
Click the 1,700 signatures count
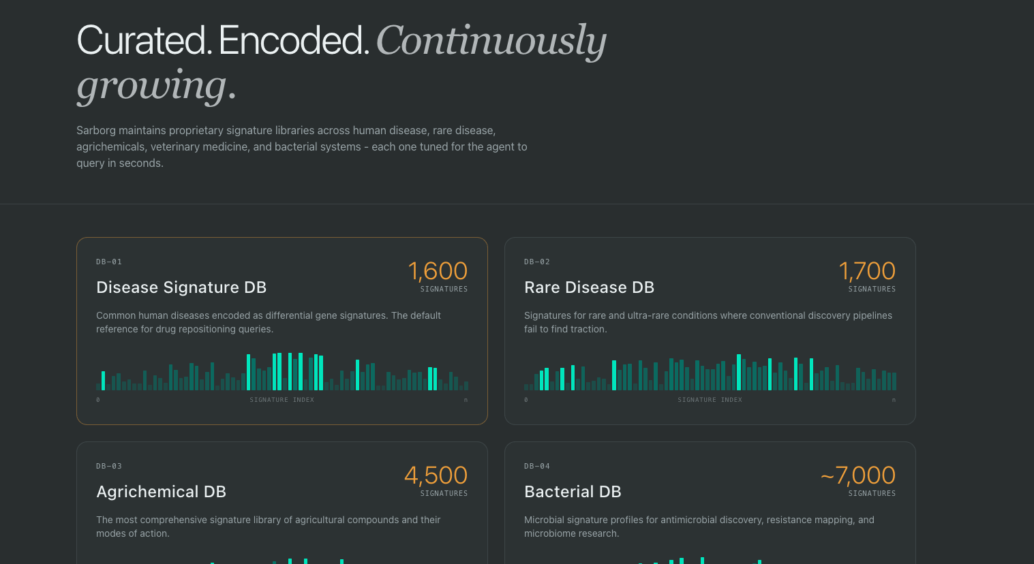[867, 271]
